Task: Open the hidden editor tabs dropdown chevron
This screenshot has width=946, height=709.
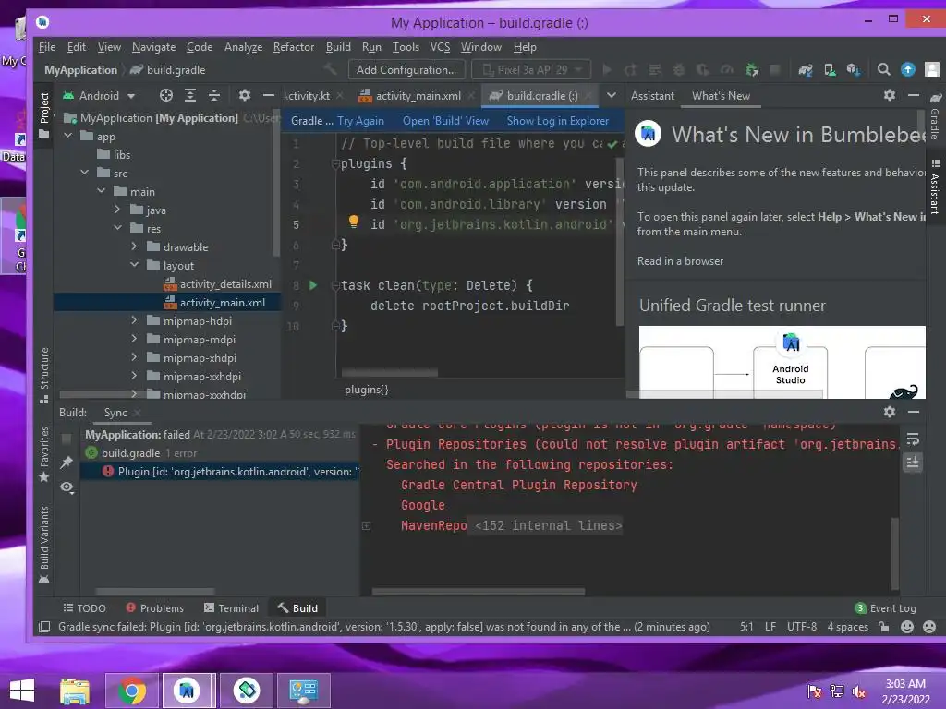Action: click(612, 95)
